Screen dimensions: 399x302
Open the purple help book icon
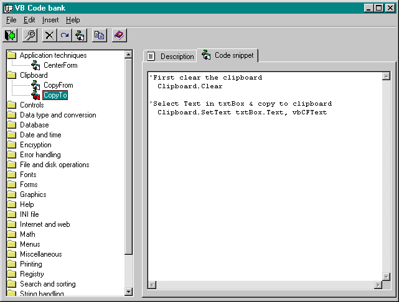click(x=119, y=35)
